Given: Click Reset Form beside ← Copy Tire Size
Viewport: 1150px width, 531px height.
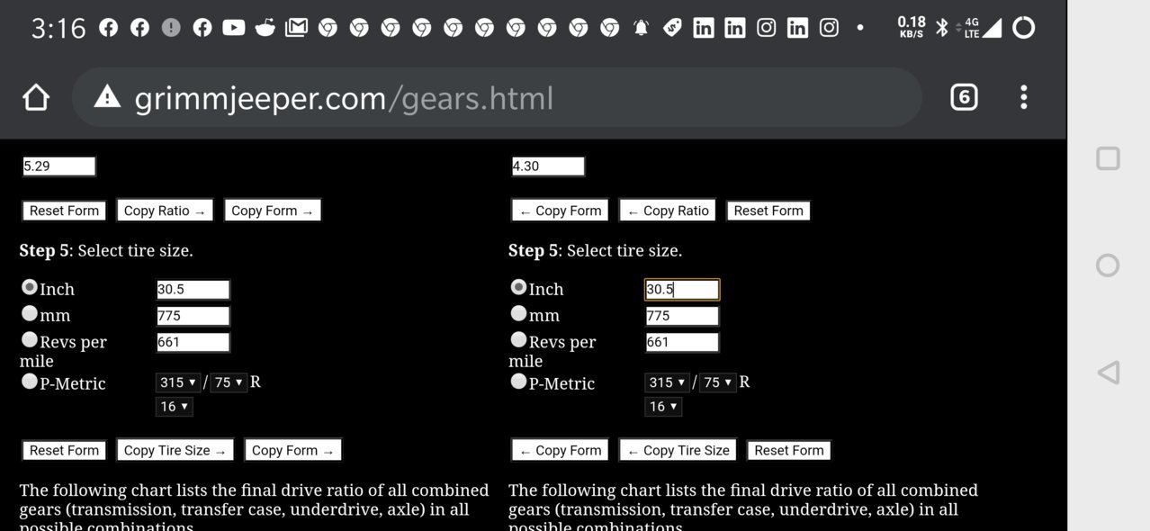Looking at the screenshot, I should 789,450.
